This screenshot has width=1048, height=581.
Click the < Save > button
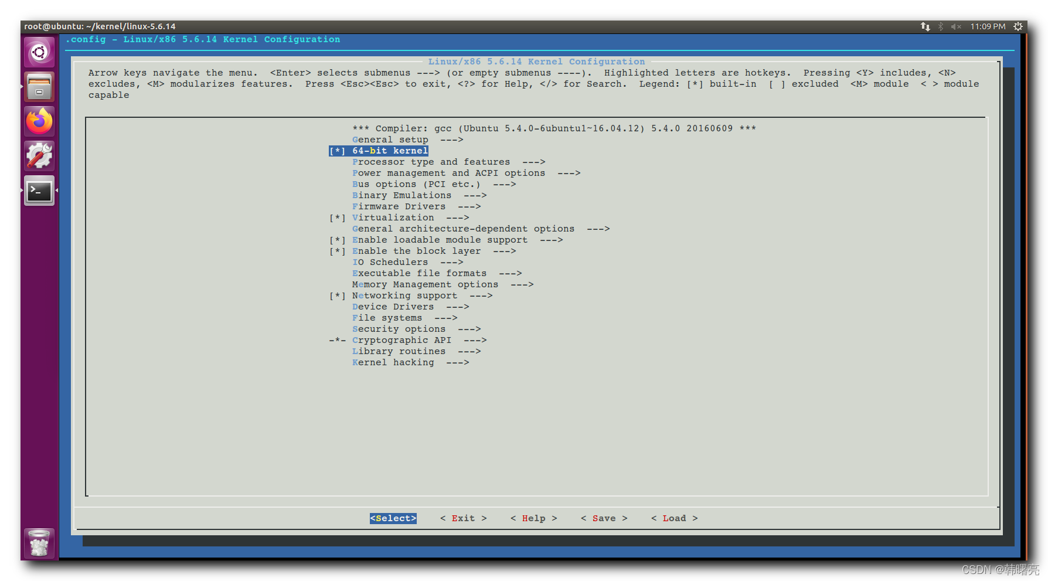(x=604, y=518)
